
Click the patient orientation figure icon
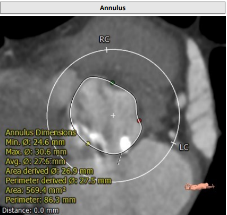pyautogui.click(x=200, y=186)
